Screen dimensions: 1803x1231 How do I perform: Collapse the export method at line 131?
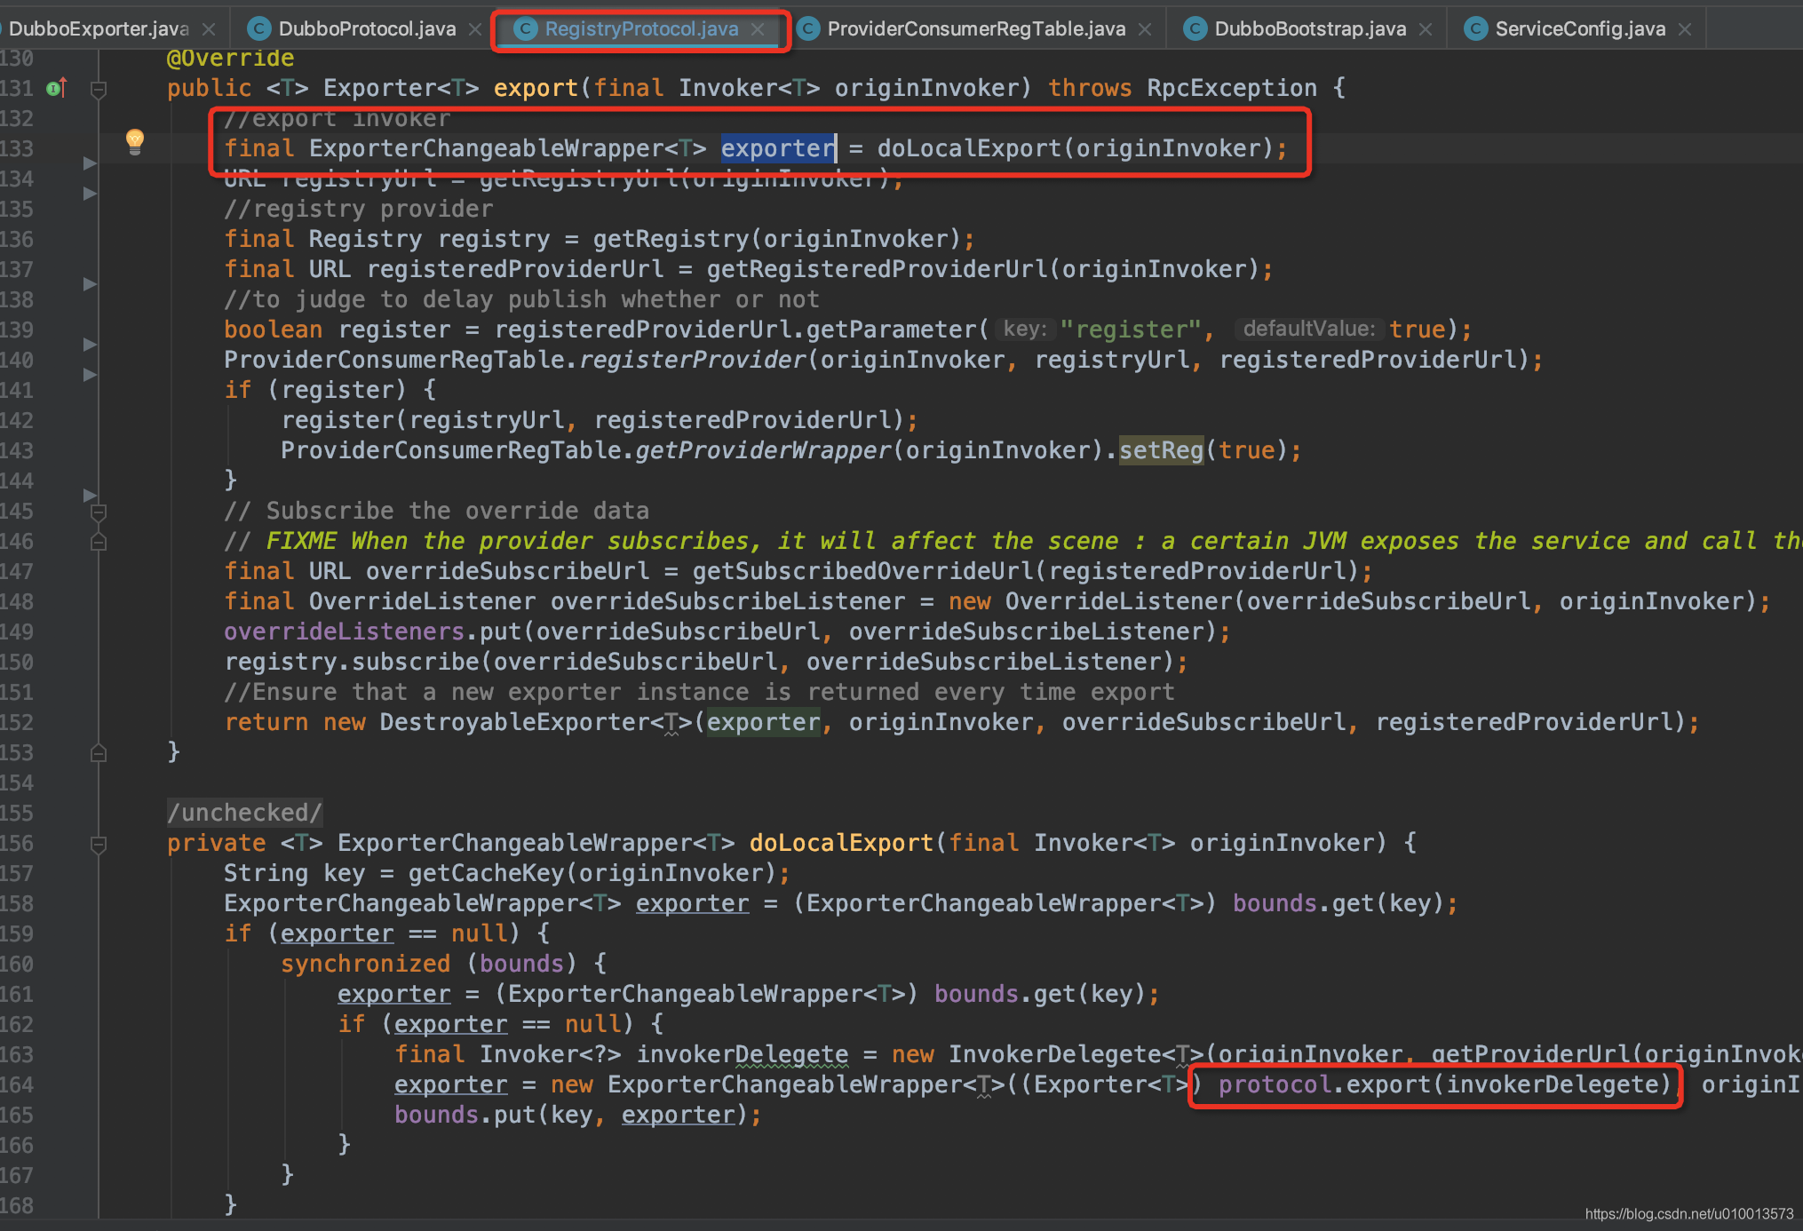(x=99, y=89)
